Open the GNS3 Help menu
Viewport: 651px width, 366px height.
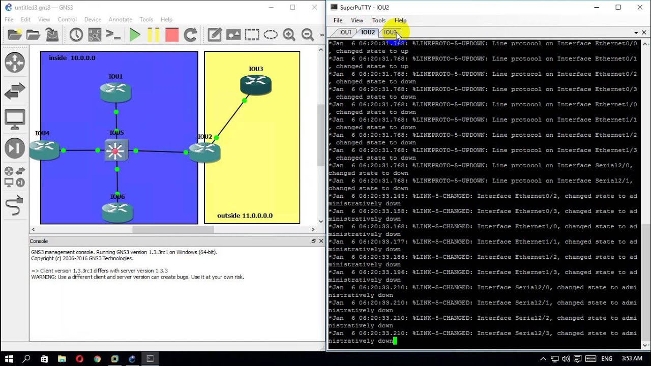(166, 19)
